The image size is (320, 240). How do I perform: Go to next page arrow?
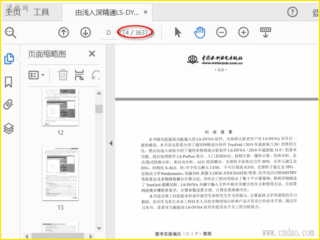pos(86,32)
